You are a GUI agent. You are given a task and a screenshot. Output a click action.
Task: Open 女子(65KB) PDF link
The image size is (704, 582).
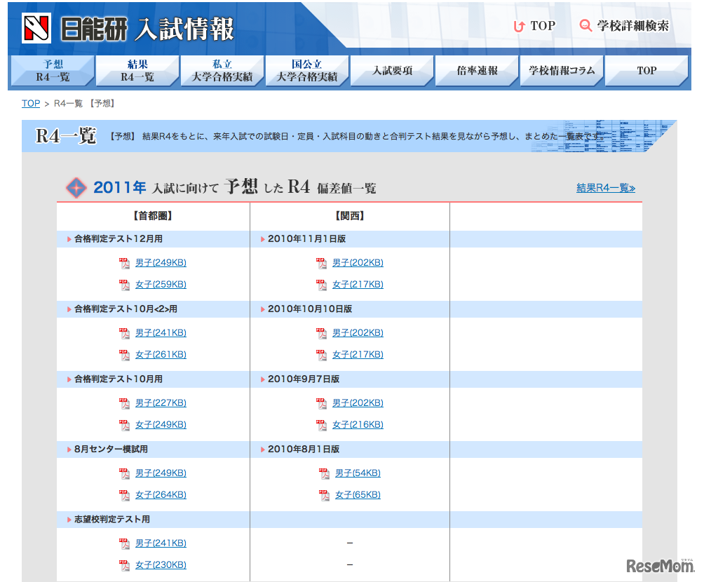tap(358, 494)
